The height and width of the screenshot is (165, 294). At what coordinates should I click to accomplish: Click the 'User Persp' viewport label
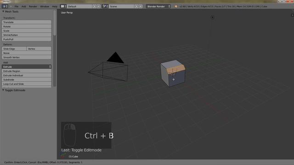(x=67, y=12)
